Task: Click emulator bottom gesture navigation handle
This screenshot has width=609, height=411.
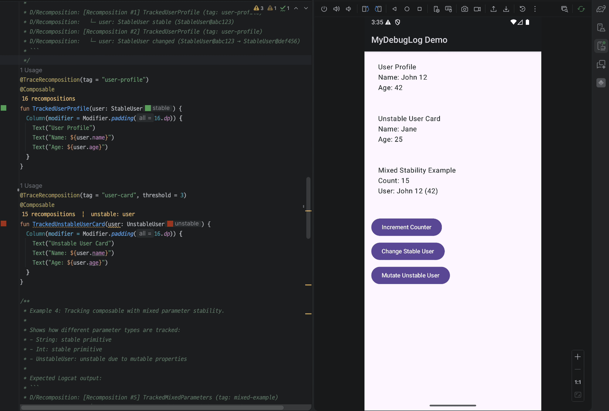Action: (x=453, y=405)
